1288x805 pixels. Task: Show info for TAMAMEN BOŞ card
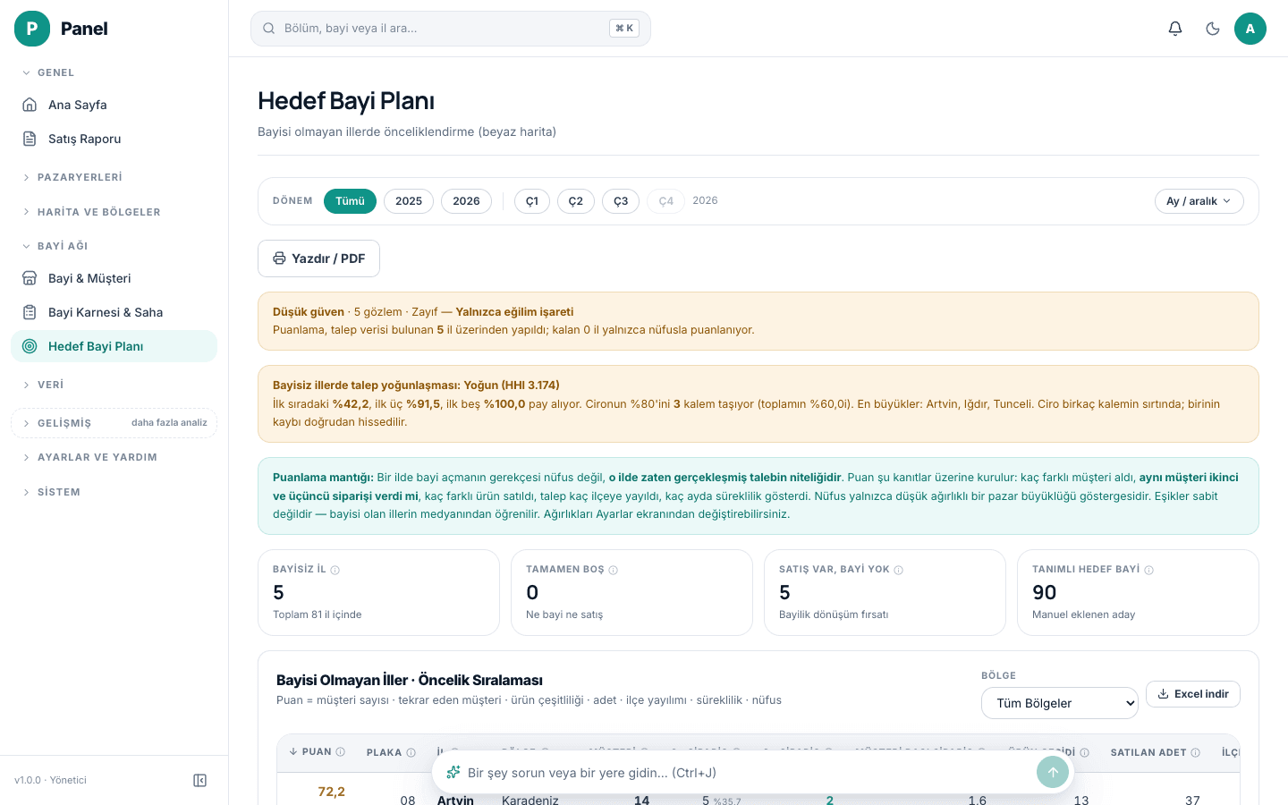pyautogui.click(x=614, y=570)
